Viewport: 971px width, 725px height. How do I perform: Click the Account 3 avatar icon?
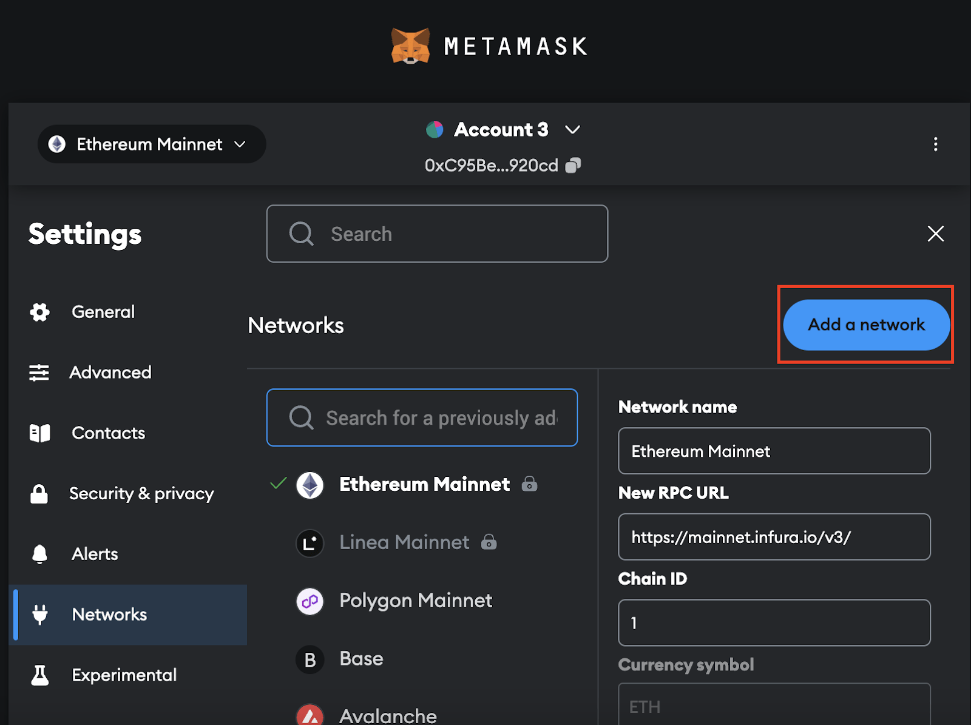tap(435, 129)
